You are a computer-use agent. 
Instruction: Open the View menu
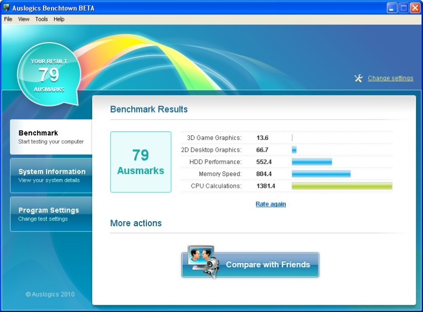(x=23, y=19)
